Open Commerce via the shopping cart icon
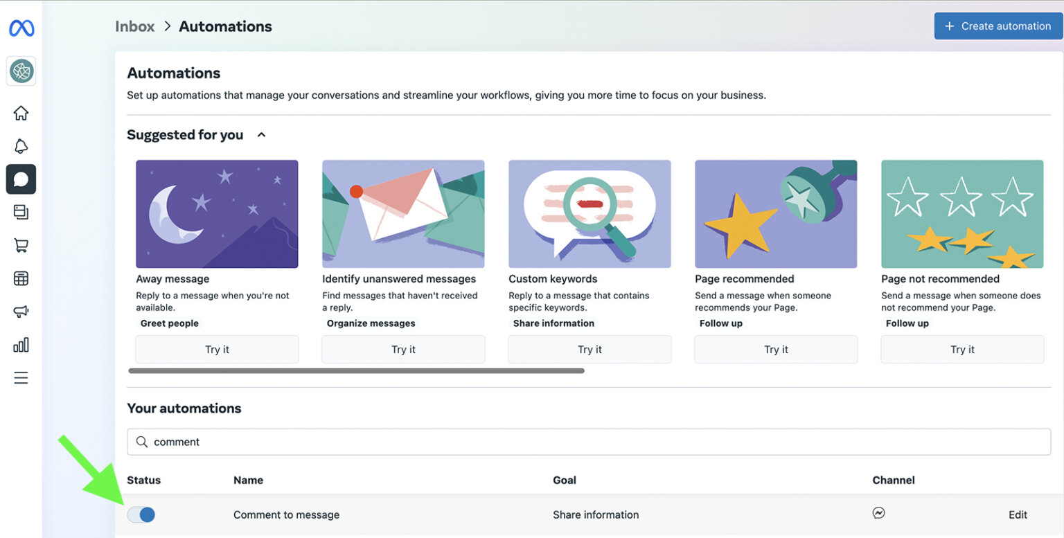Image resolution: width=1064 pixels, height=538 pixels. pos(21,245)
